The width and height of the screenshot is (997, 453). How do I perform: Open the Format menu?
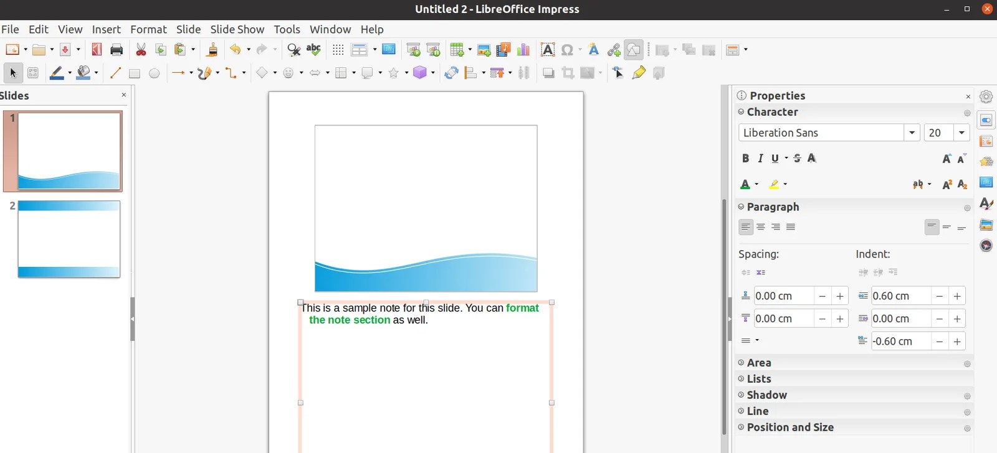148,29
